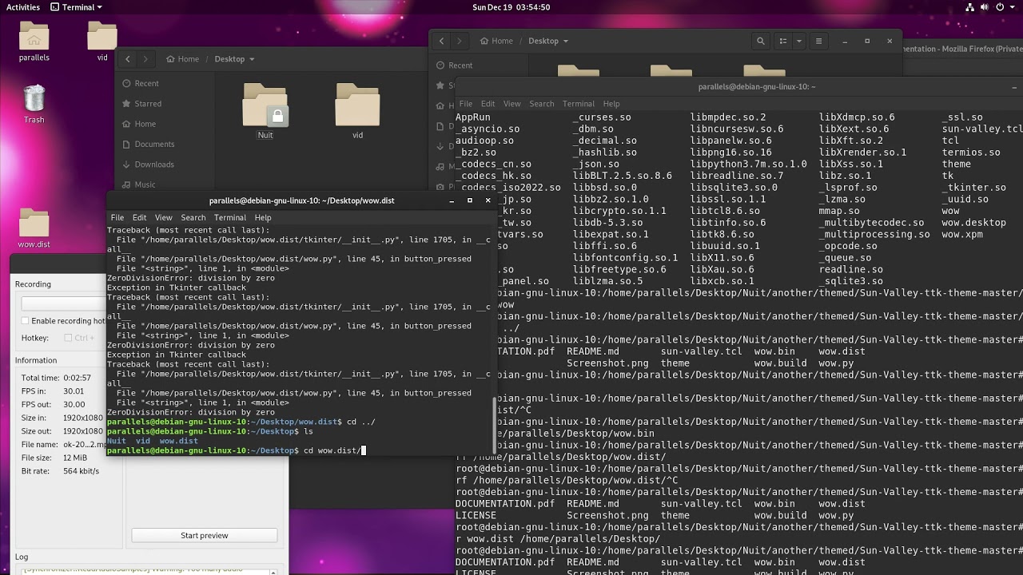Screen dimensions: 1023x575
Task: Open the View menu in the front terminal
Action: (163, 217)
